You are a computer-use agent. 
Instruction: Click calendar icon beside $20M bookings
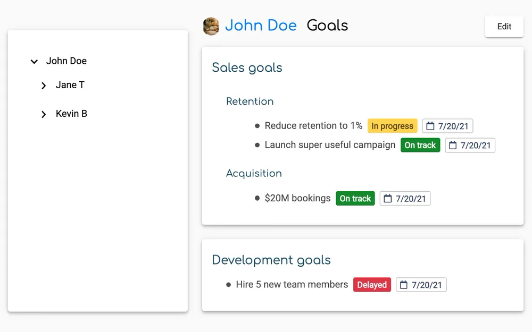[x=388, y=199]
